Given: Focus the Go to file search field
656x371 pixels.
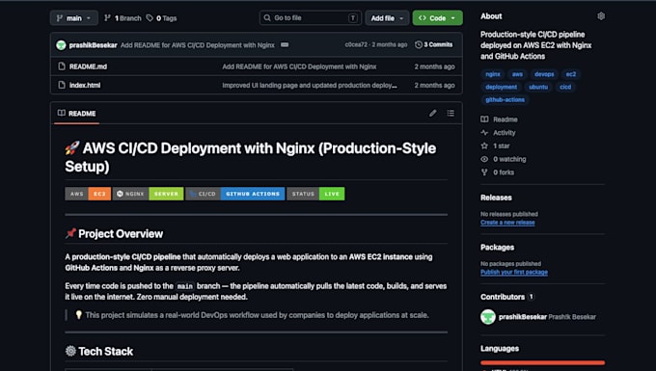Looking at the screenshot, I should click(x=311, y=18).
